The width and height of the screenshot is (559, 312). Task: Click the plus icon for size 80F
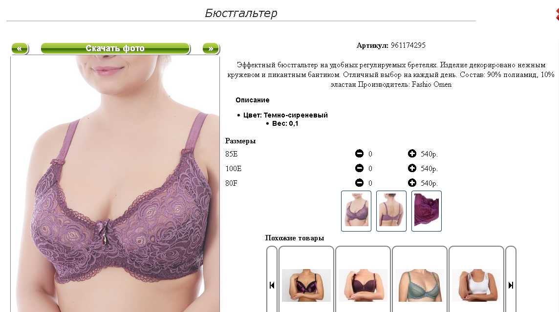point(412,182)
